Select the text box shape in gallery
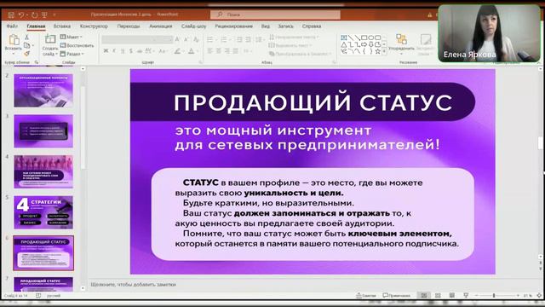The height and width of the screenshot is (307, 545). click(344, 38)
